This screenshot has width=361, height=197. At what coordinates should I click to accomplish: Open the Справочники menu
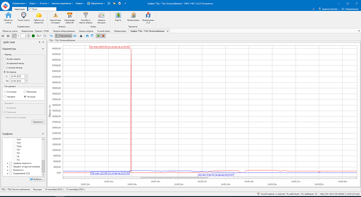pyautogui.click(x=19, y=4)
